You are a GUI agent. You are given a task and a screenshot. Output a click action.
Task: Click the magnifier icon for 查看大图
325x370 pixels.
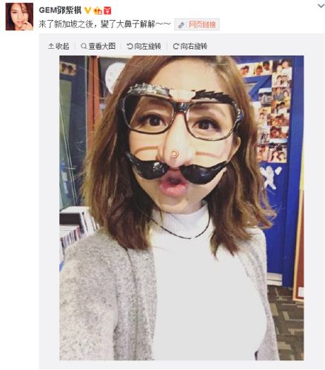84,46
